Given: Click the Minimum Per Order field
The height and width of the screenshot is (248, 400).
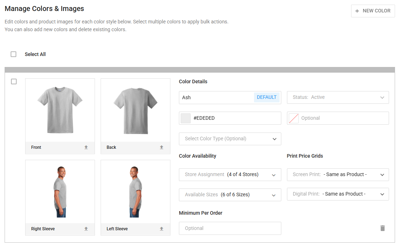Looking at the screenshot, I should (230, 229).
